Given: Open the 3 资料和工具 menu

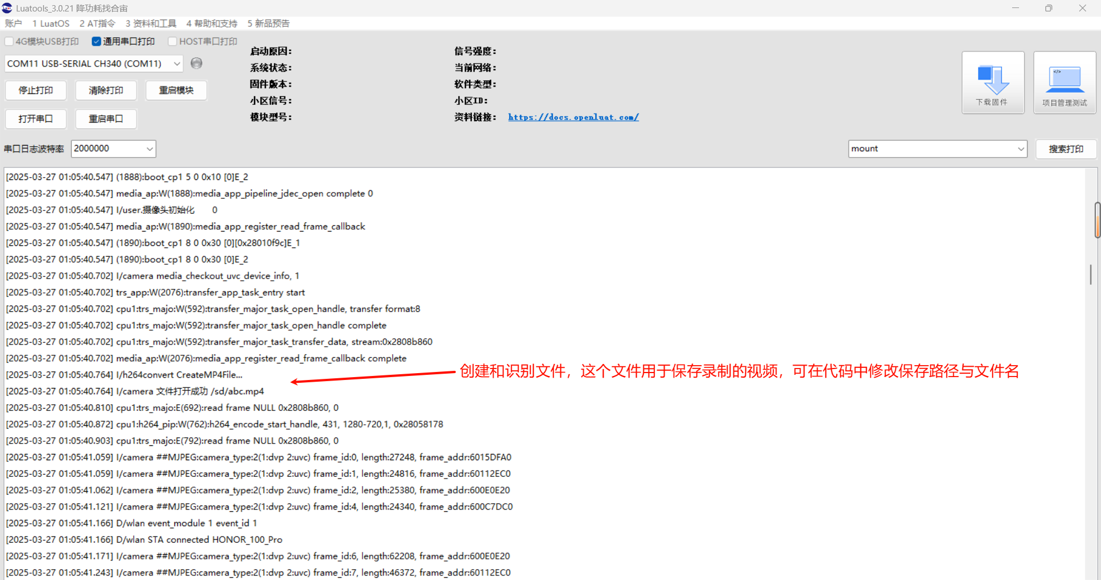Looking at the screenshot, I should pos(151,23).
